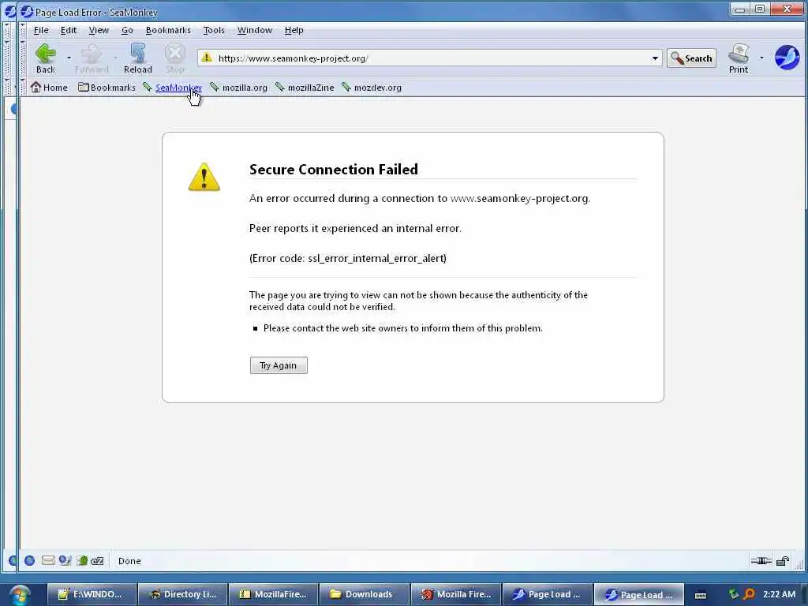Click the Try Again button
Screen dimensions: 808x606
tap(279, 365)
